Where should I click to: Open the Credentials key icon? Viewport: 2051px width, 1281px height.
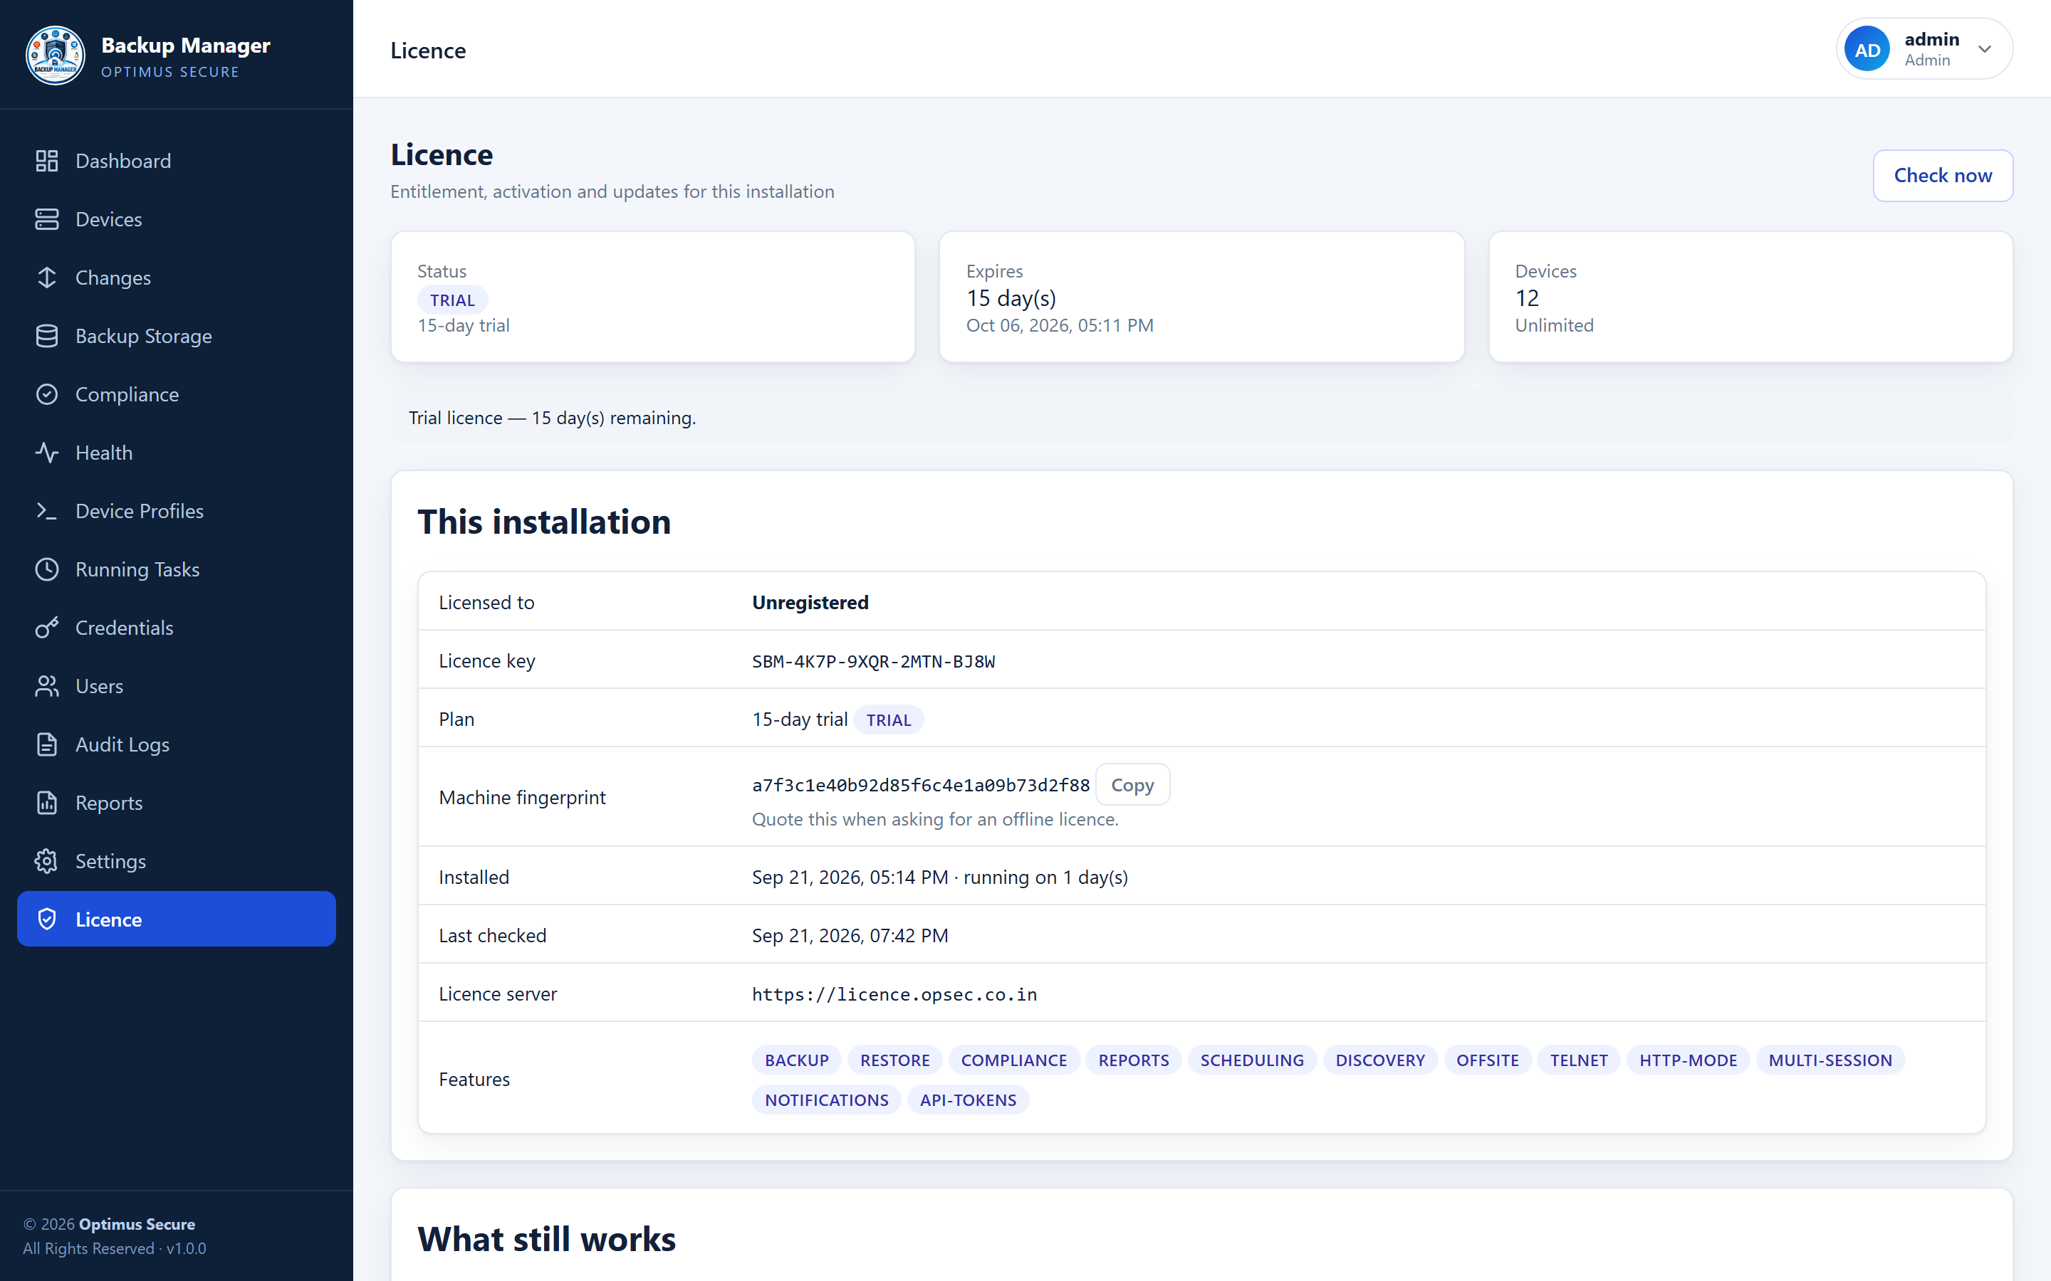(x=46, y=628)
